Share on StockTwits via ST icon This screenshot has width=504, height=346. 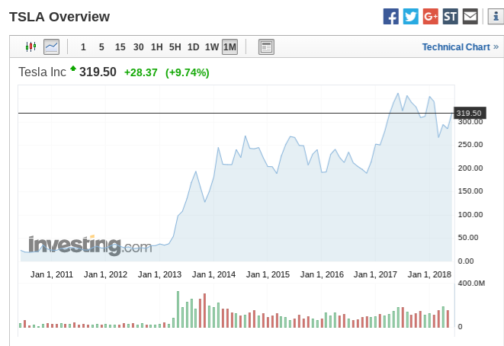point(451,16)
